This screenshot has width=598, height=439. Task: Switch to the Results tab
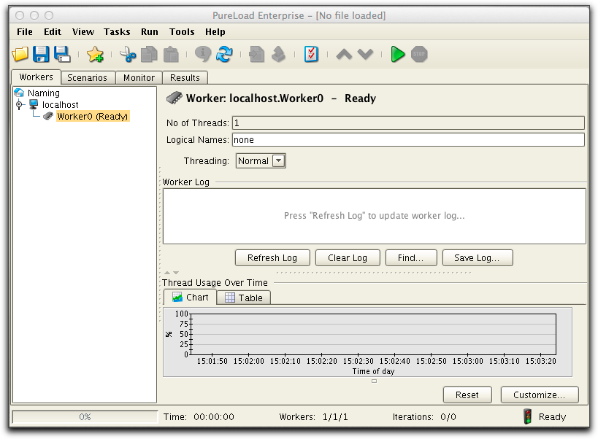[x=185, y=78]
